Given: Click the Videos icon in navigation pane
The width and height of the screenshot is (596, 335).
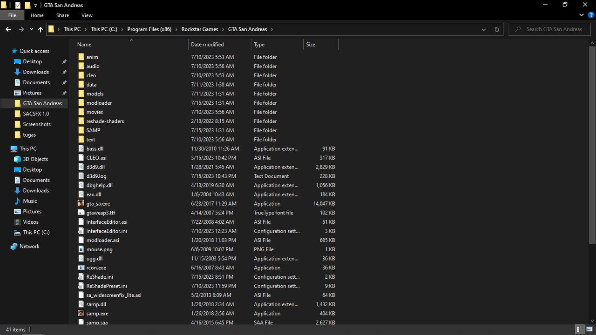Looking at the screenshot, I should point(17,222).
